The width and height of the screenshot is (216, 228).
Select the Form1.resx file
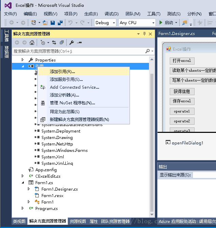(x=52, y=196)
